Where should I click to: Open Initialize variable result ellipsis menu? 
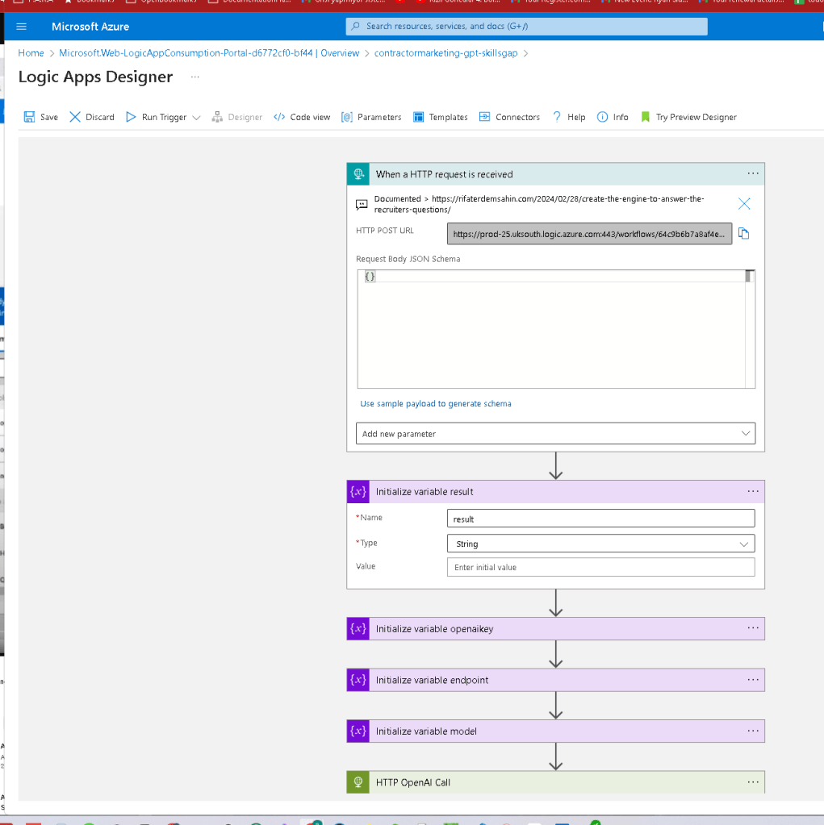tap(753, 491)
